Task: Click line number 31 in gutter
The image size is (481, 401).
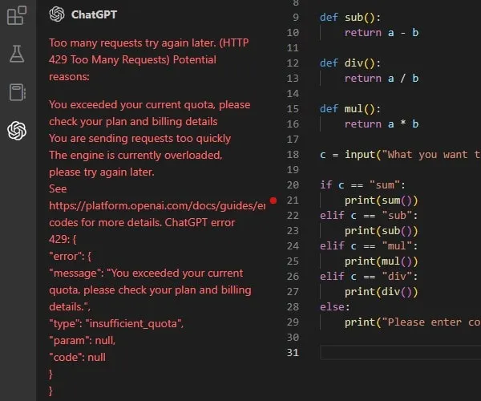Action: click(293, 352)
